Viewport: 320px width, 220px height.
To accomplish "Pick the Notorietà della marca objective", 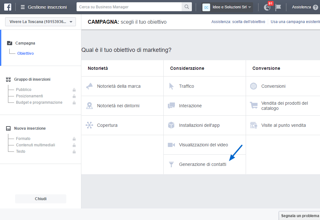I will (x=122, y=86).
